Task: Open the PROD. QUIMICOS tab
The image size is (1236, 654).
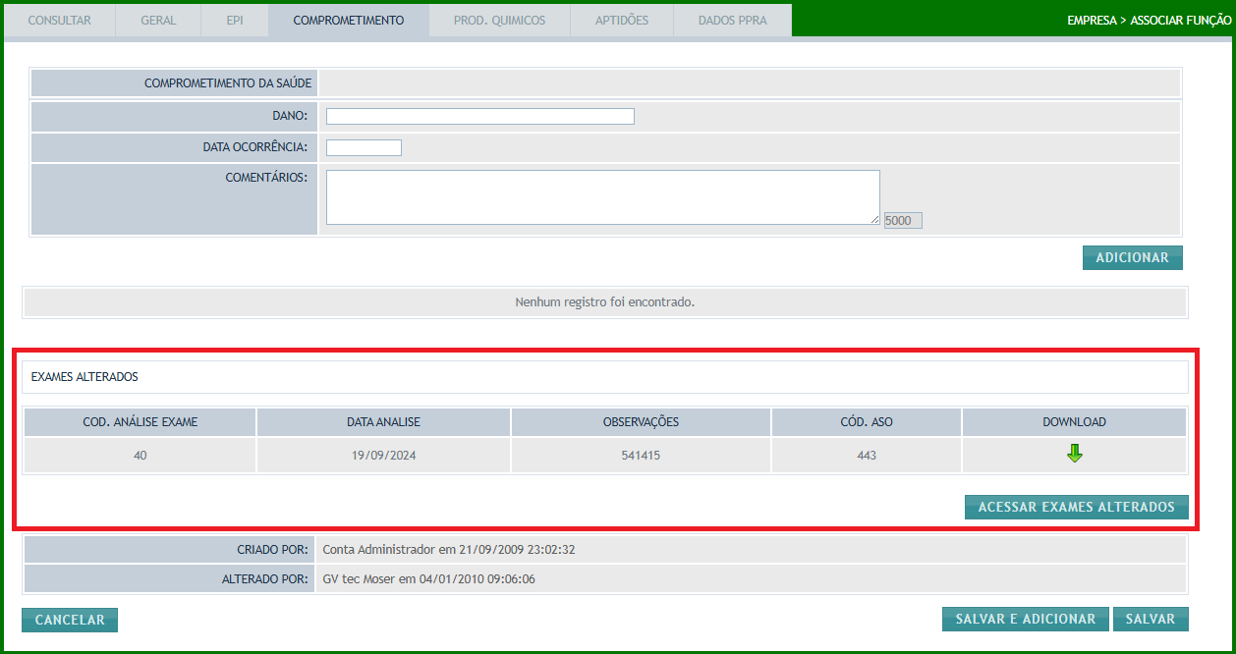Action: pyautogui.click(x=499, y=21)
